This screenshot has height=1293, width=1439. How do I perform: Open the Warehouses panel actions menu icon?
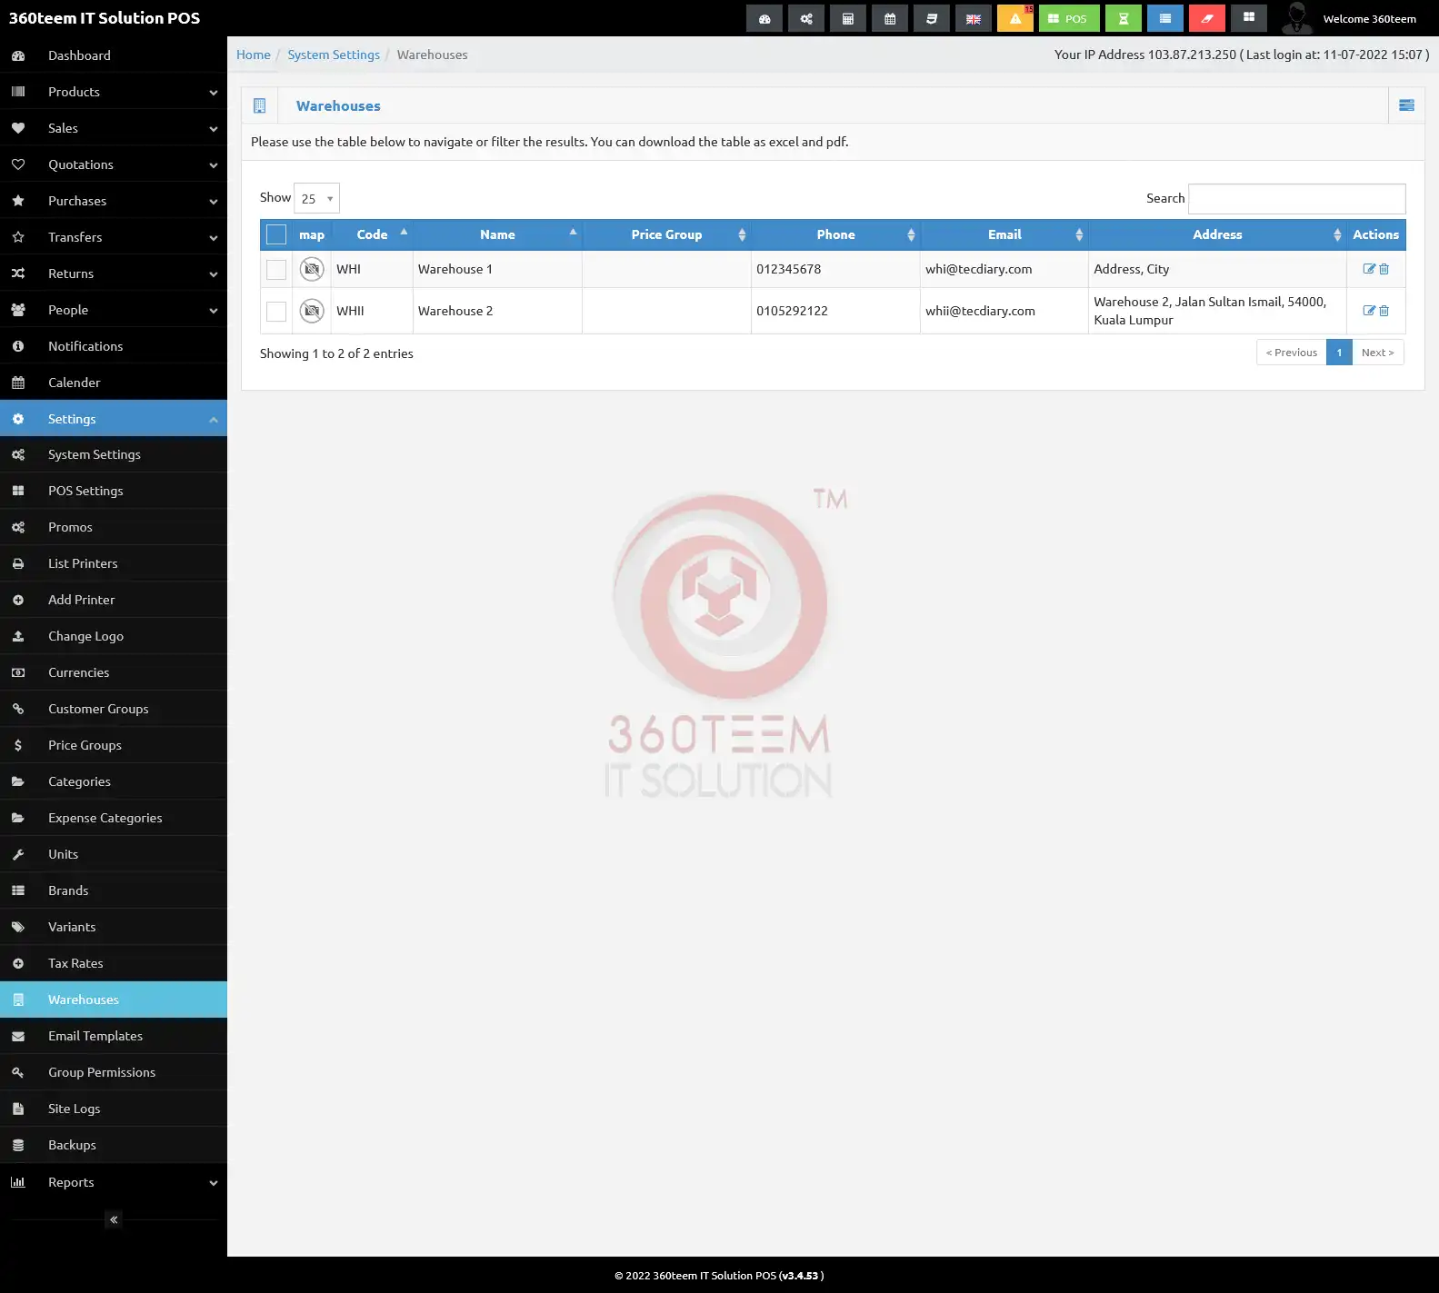[1406, 105]
